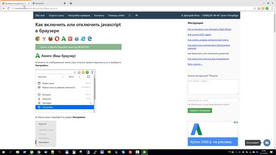Open link about Flash Player installation
276x155 pixels.
pos(210,29)
